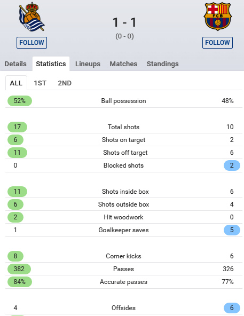Screen dimensions: 244x316
Task: View the Standings tab
Action: point(162,64)
